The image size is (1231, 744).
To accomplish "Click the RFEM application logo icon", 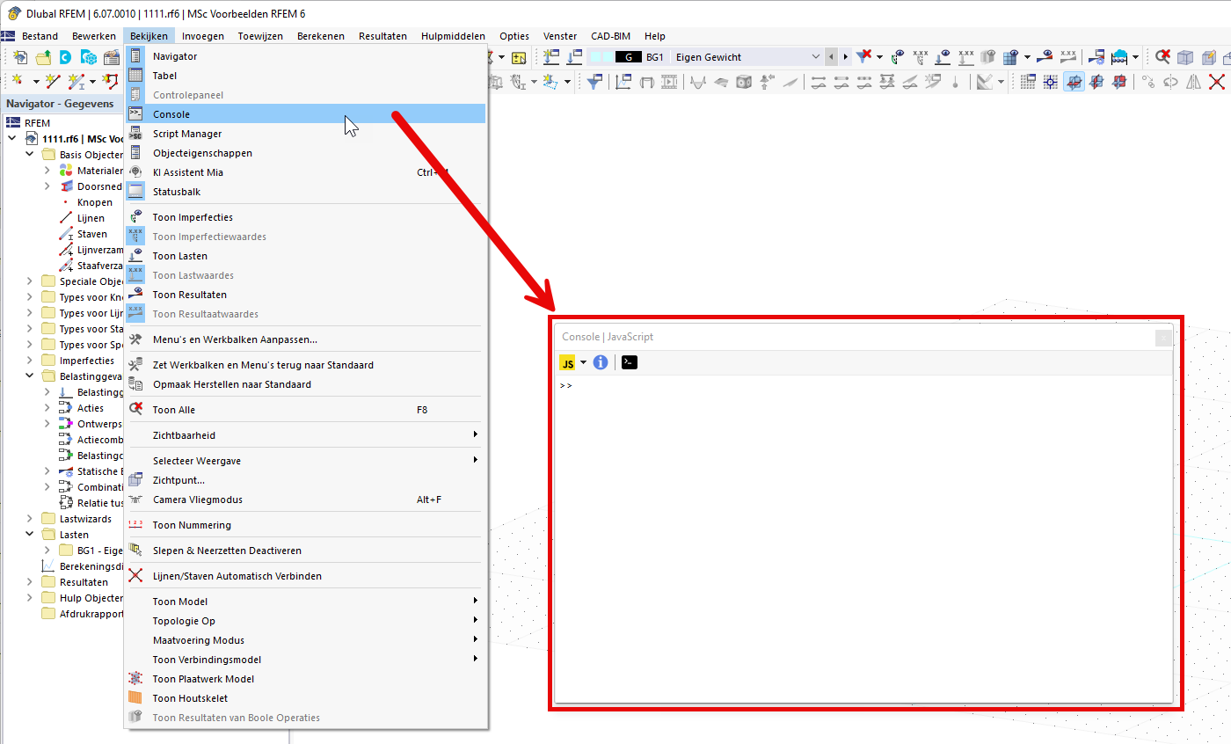I will point(13,13).
